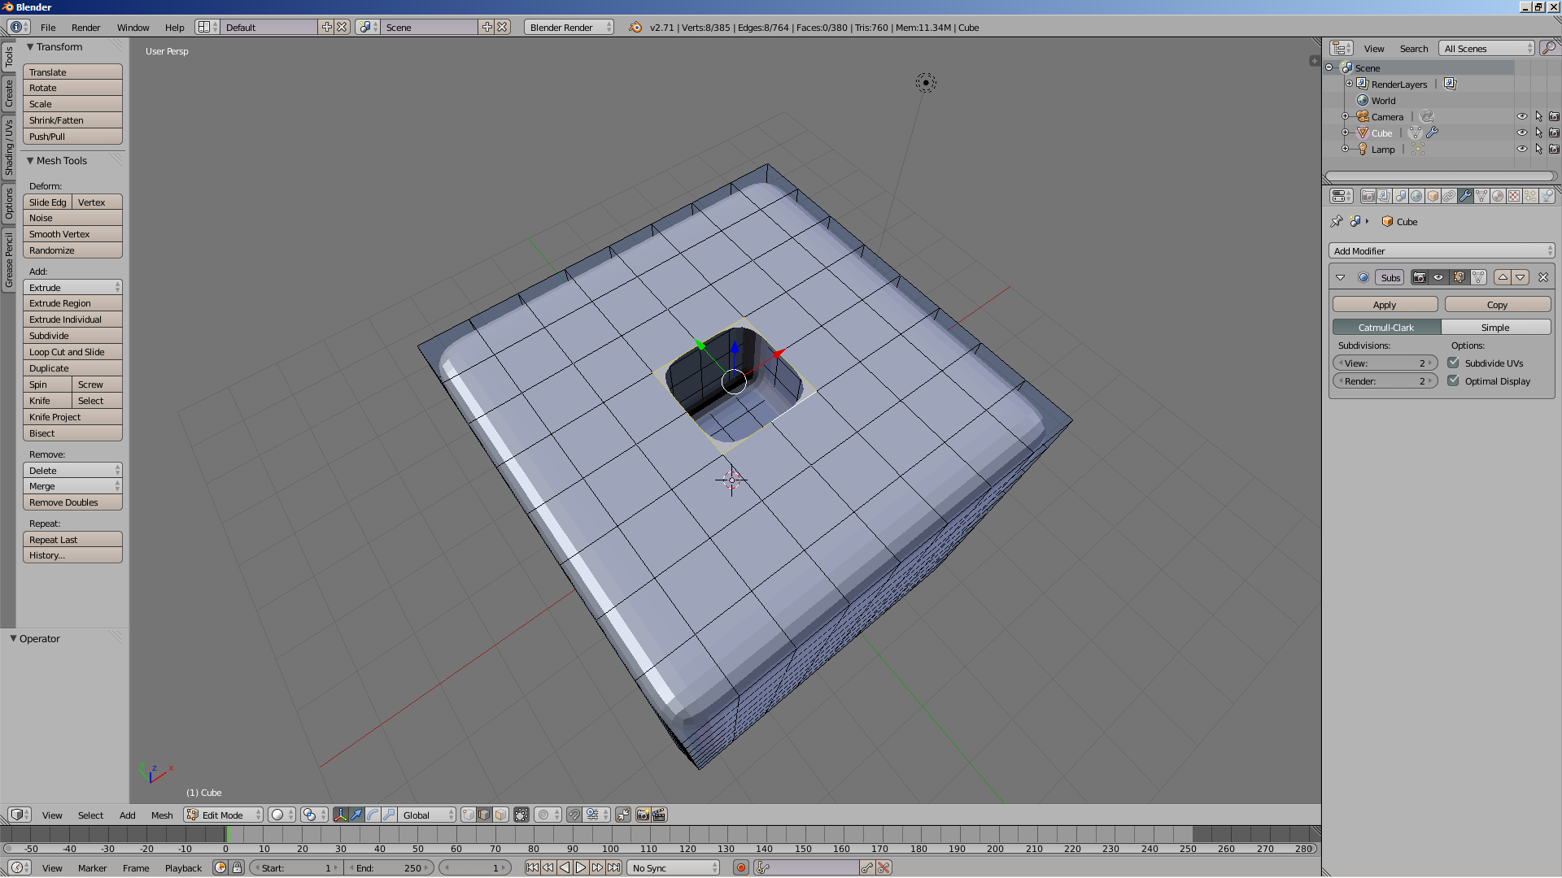1562x878 pixels.
Task: Open the Edit Mode selector dropdown
Action: point(224,815)
